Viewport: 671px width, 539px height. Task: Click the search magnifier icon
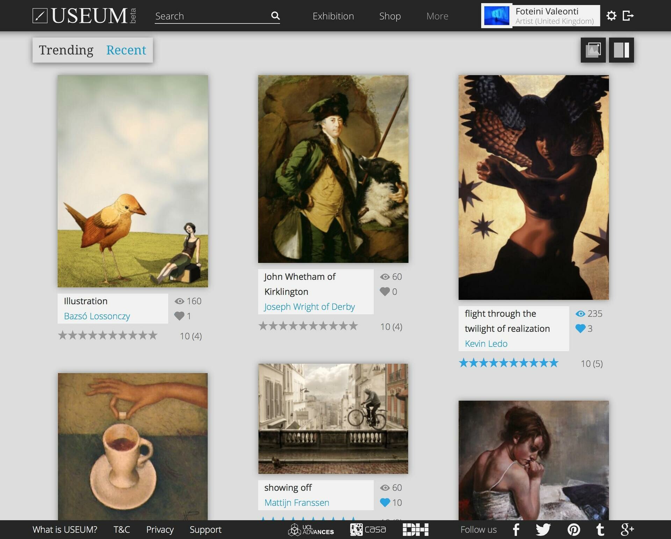[275, 16]
